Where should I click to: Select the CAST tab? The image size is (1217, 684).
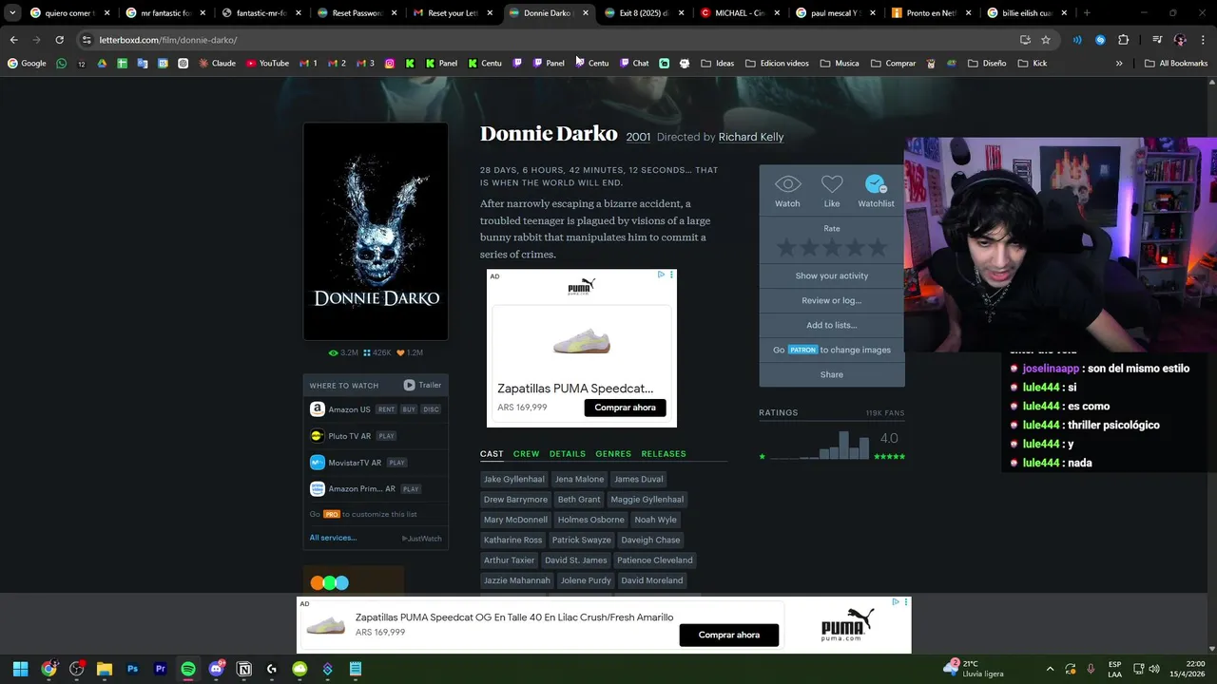(x=492, y=454)
